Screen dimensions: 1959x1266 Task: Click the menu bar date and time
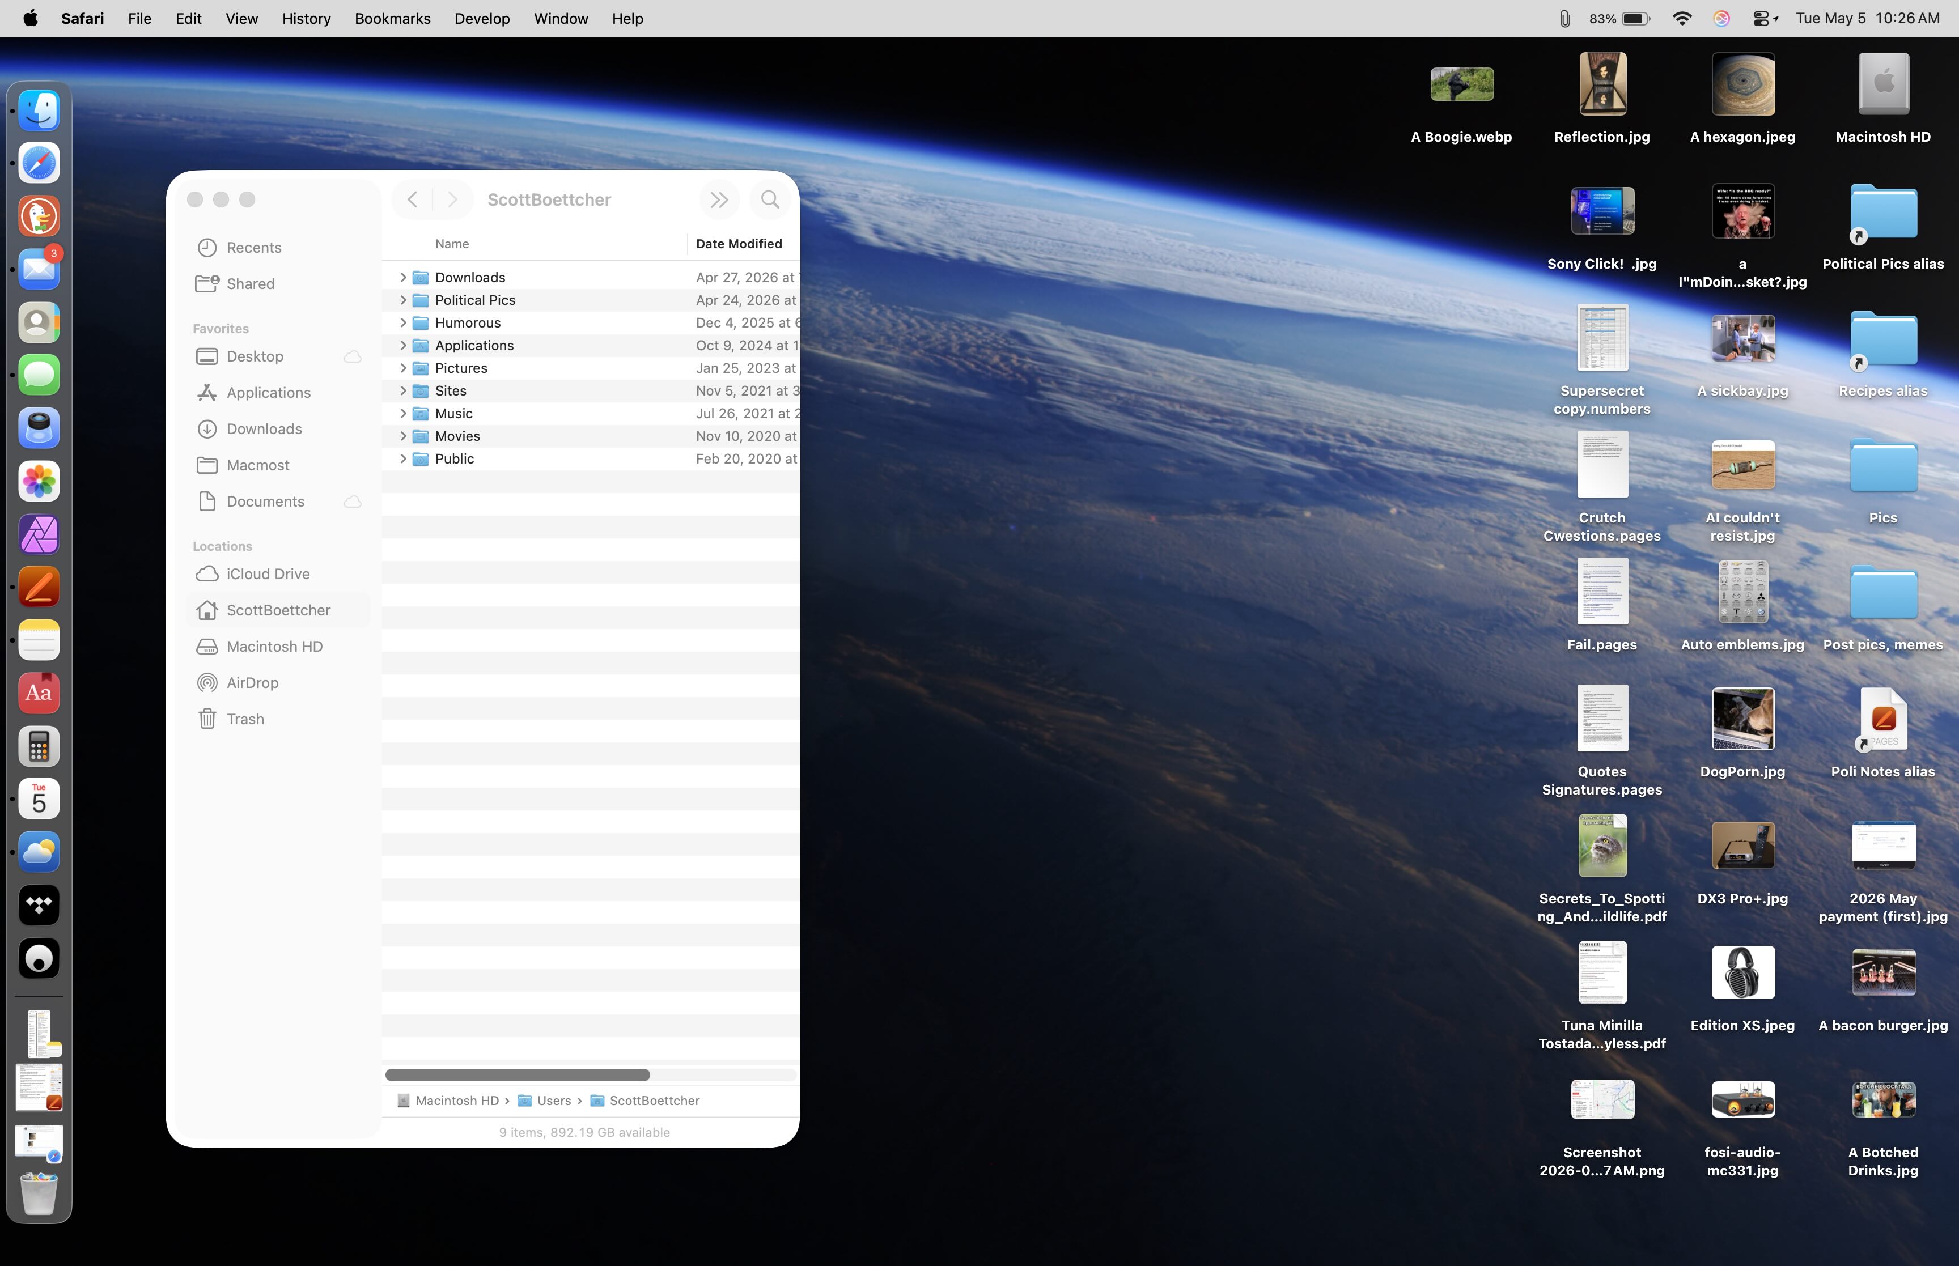(1868, 18)
